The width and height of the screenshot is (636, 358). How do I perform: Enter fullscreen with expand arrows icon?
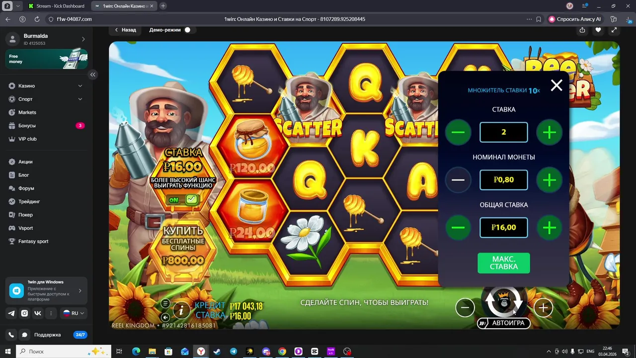click(x=614, y=30)
